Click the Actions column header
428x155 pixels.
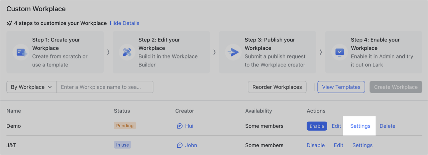(316, 111)
